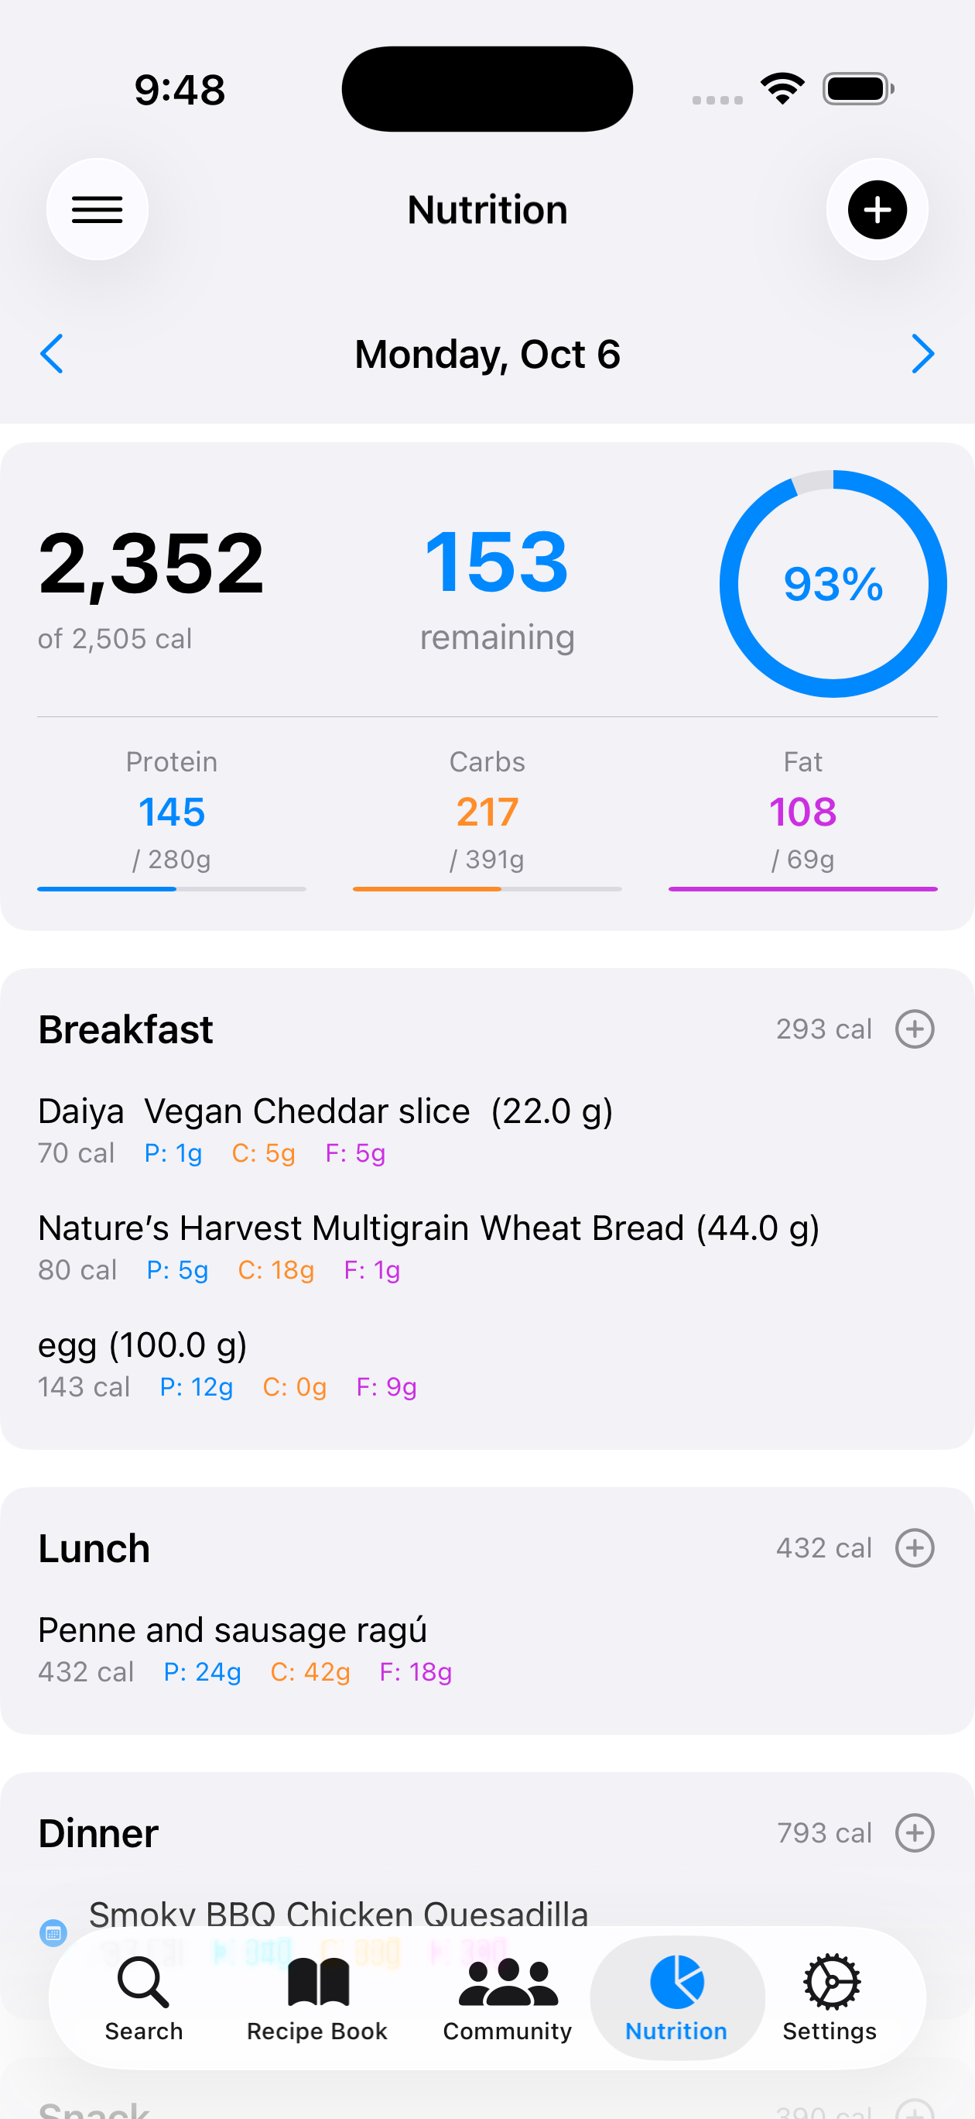The image size is (975, 2119).
Task: Tap the 93% calorie progress ring
Action: pos(833,584)
